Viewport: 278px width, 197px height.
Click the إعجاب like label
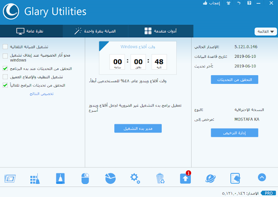tap(214, 3)
